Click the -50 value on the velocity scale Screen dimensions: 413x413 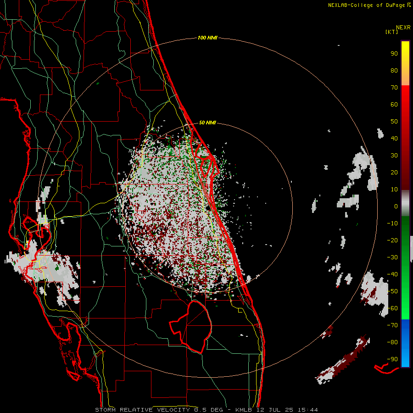coord(392,291)
